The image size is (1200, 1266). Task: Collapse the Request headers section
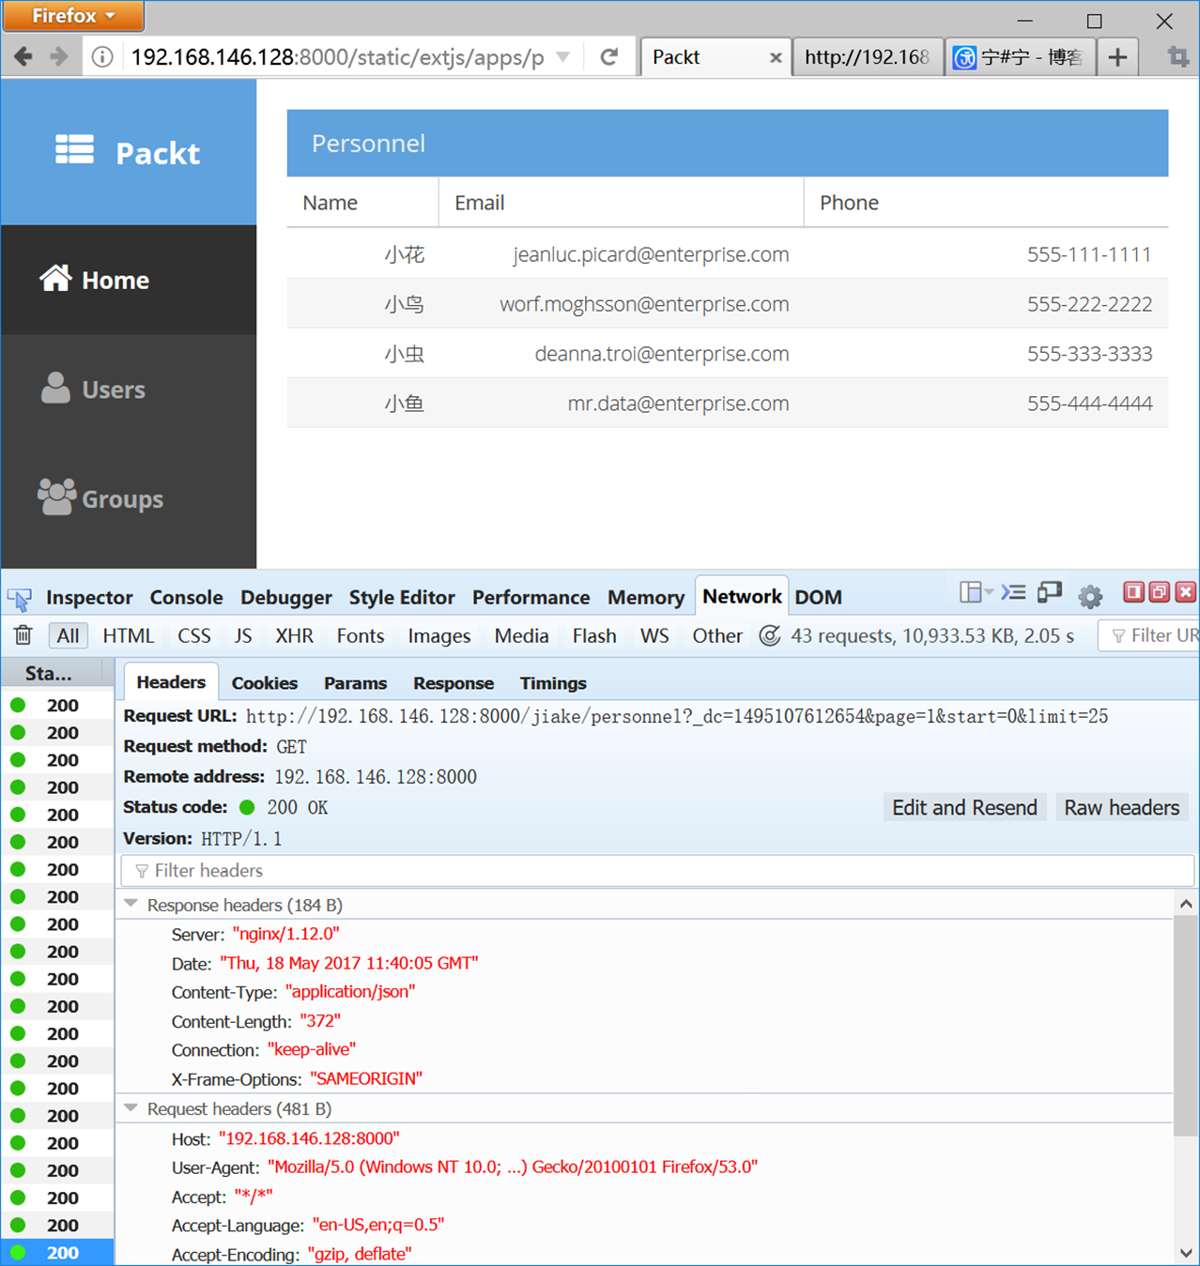(131, 1107)
